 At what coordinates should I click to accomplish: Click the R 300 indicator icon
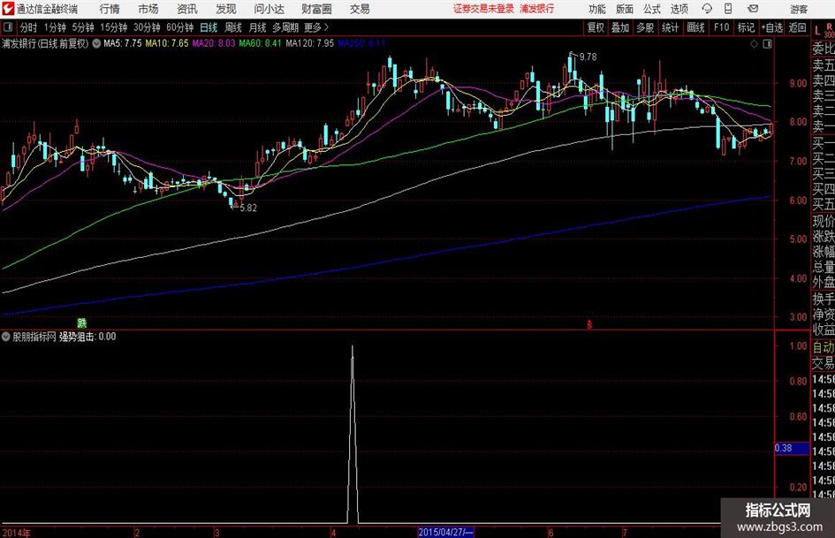coord(829,30)
